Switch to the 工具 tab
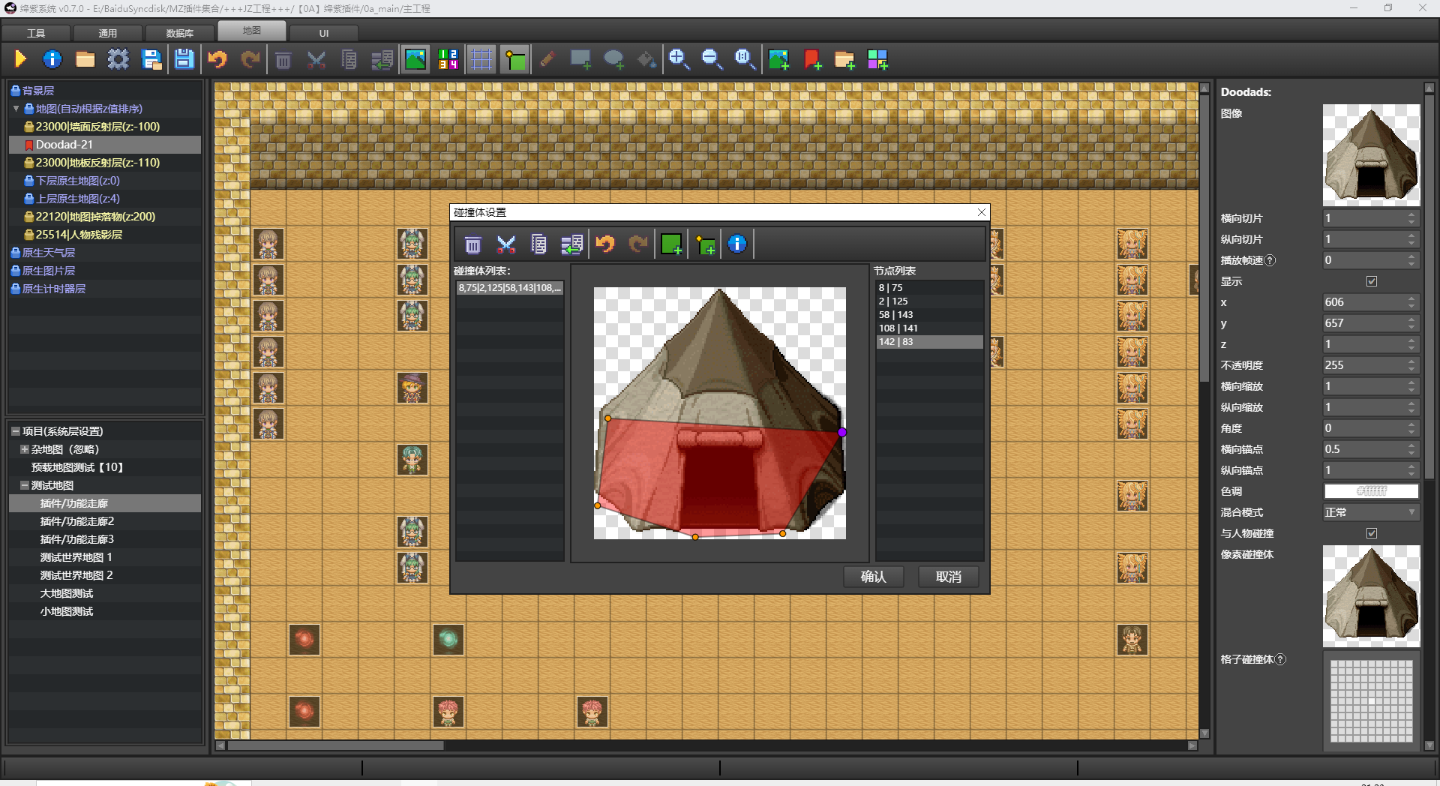 click(x=36, y=33)
